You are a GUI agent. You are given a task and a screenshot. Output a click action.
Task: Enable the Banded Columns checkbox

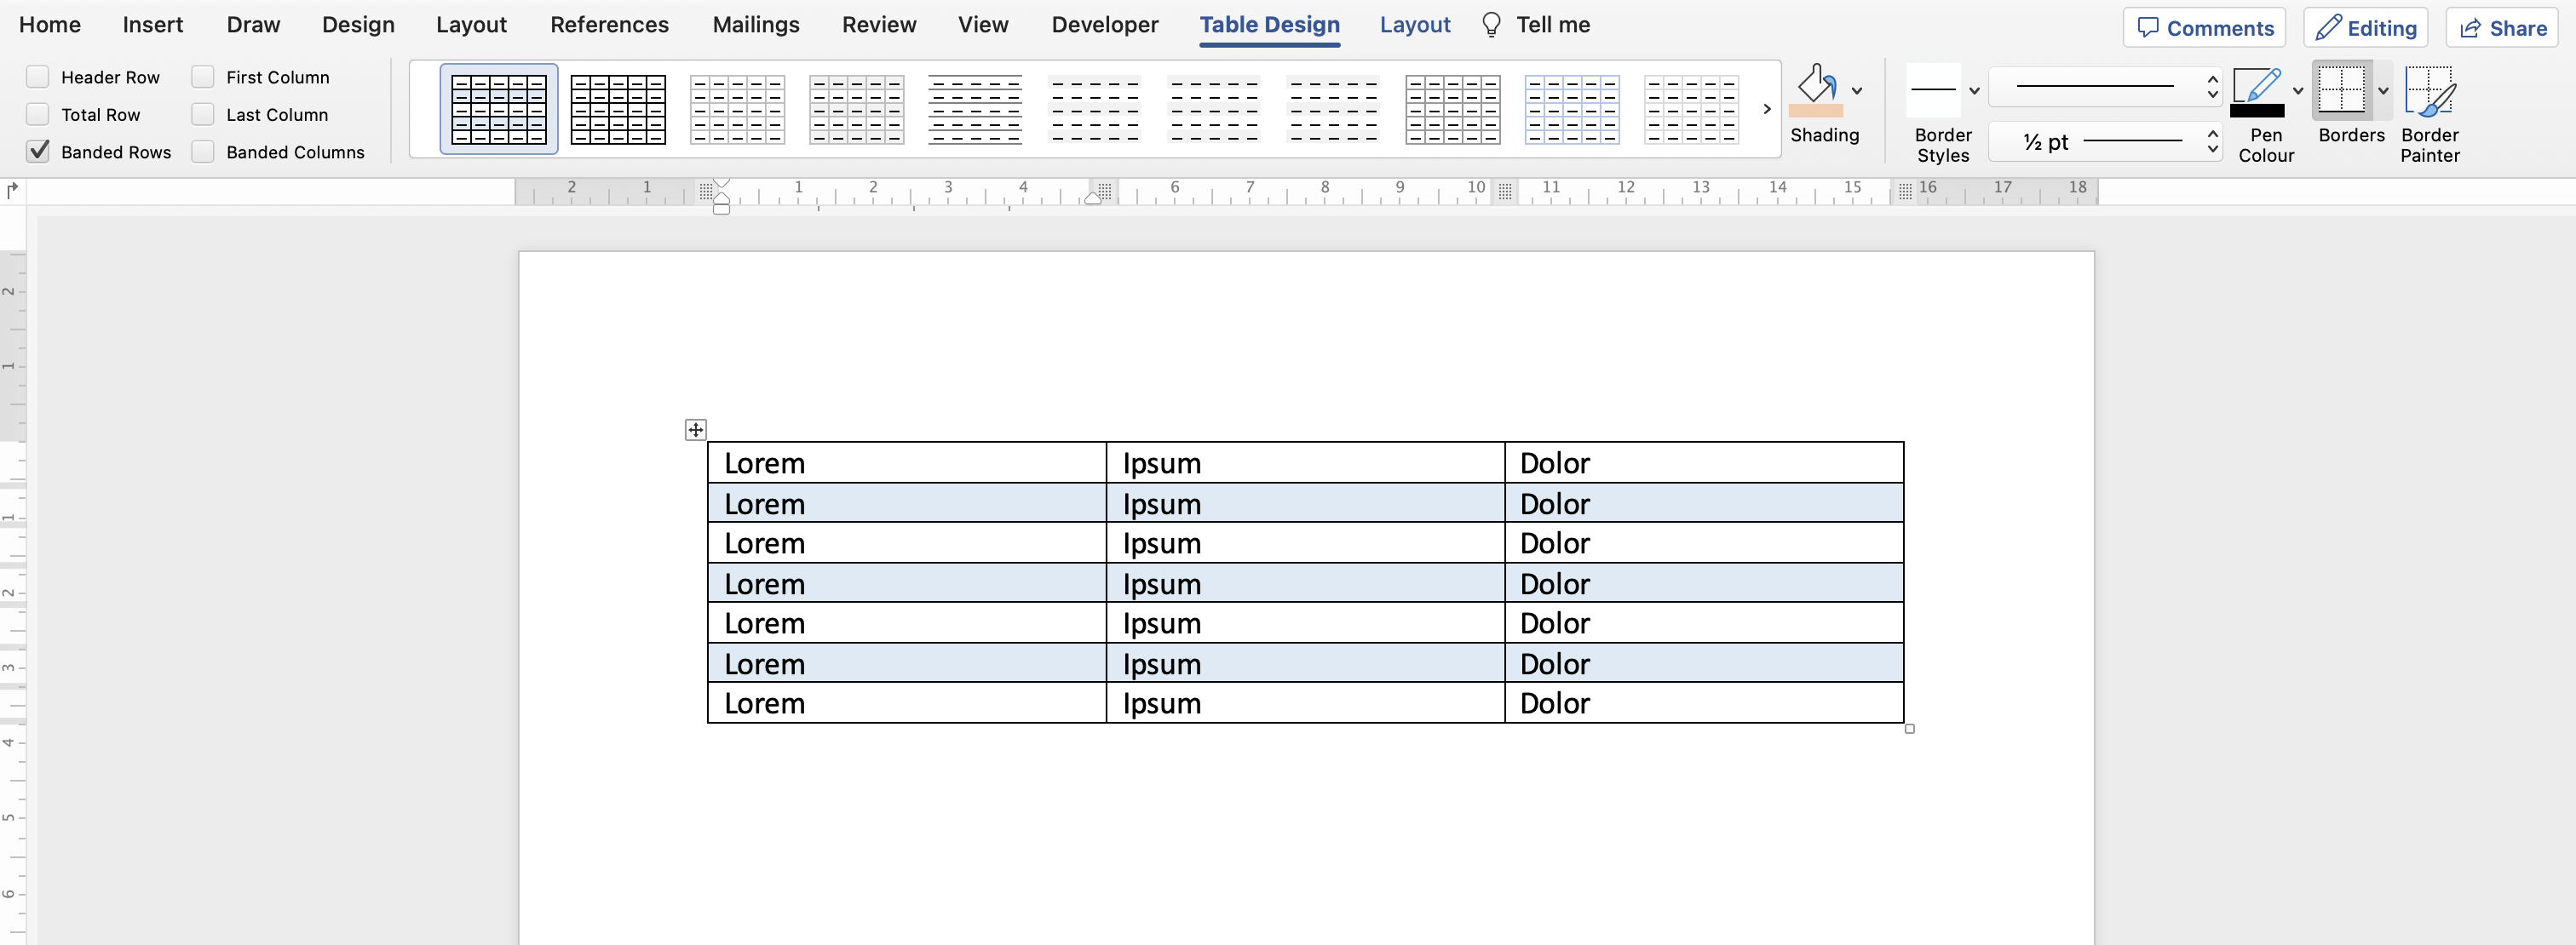(203, 152)
